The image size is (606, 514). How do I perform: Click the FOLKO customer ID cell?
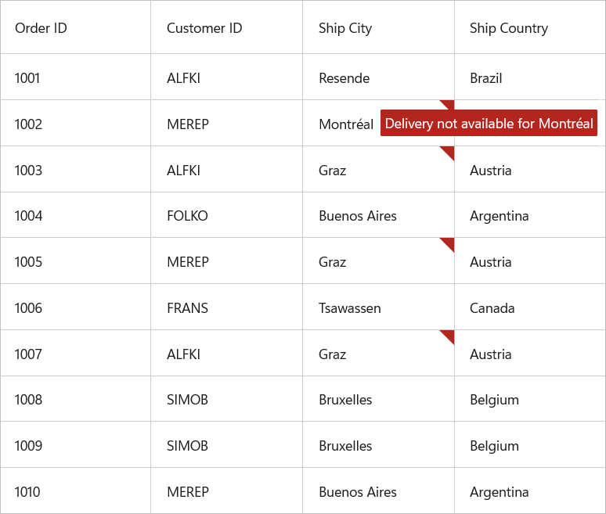[187, 216]
